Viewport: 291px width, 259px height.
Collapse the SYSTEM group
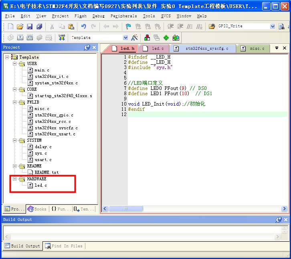(x=14, y=141)
